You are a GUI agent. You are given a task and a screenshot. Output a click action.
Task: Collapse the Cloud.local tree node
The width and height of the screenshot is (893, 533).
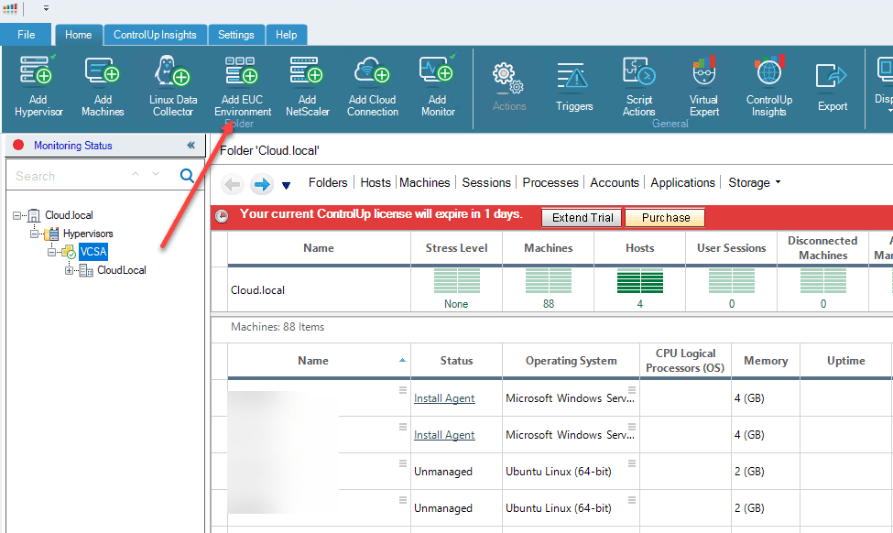(18, 215)
